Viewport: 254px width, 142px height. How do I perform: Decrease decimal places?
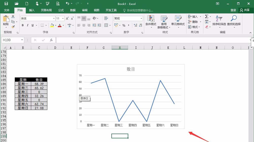tap(140, 25)
